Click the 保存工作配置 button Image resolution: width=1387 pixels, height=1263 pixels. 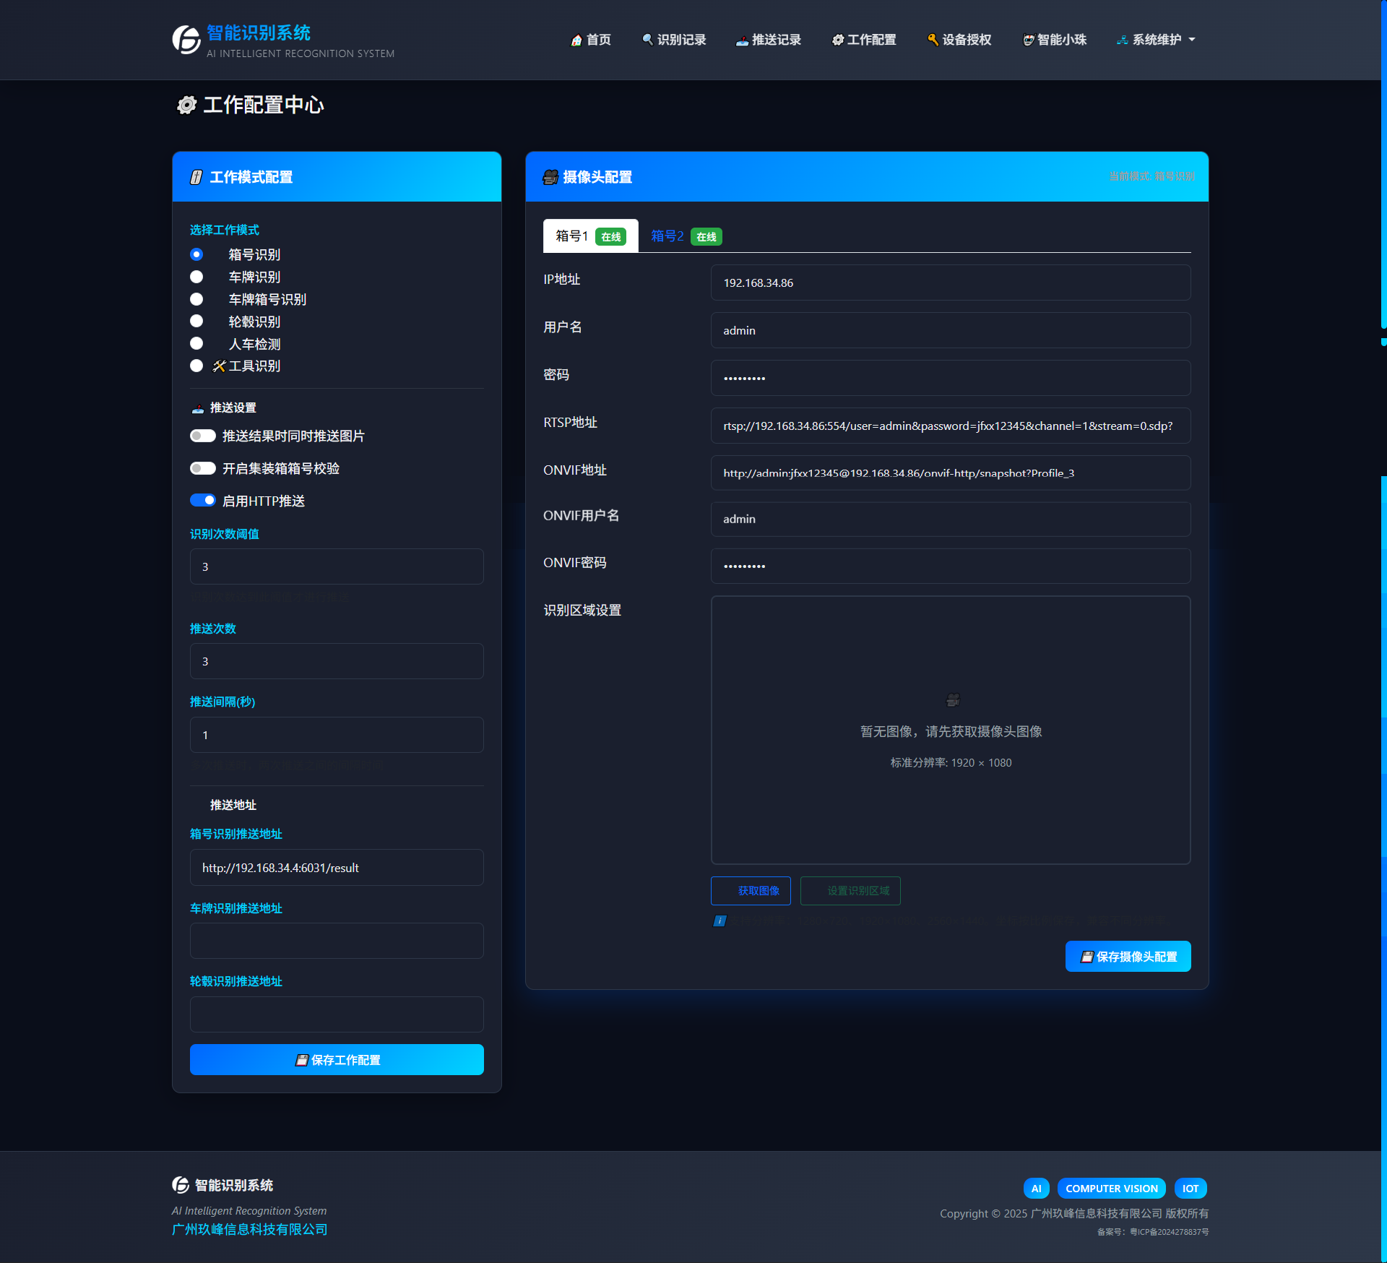coord(337,1060)
